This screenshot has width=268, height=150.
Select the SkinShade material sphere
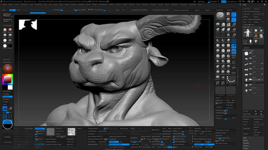pyautogui.click(x=5, y=41)
